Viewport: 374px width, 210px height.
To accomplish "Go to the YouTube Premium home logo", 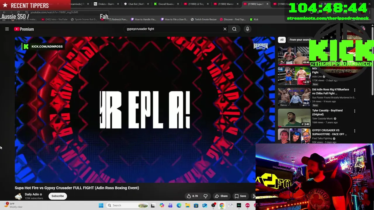I will [24, 29].
